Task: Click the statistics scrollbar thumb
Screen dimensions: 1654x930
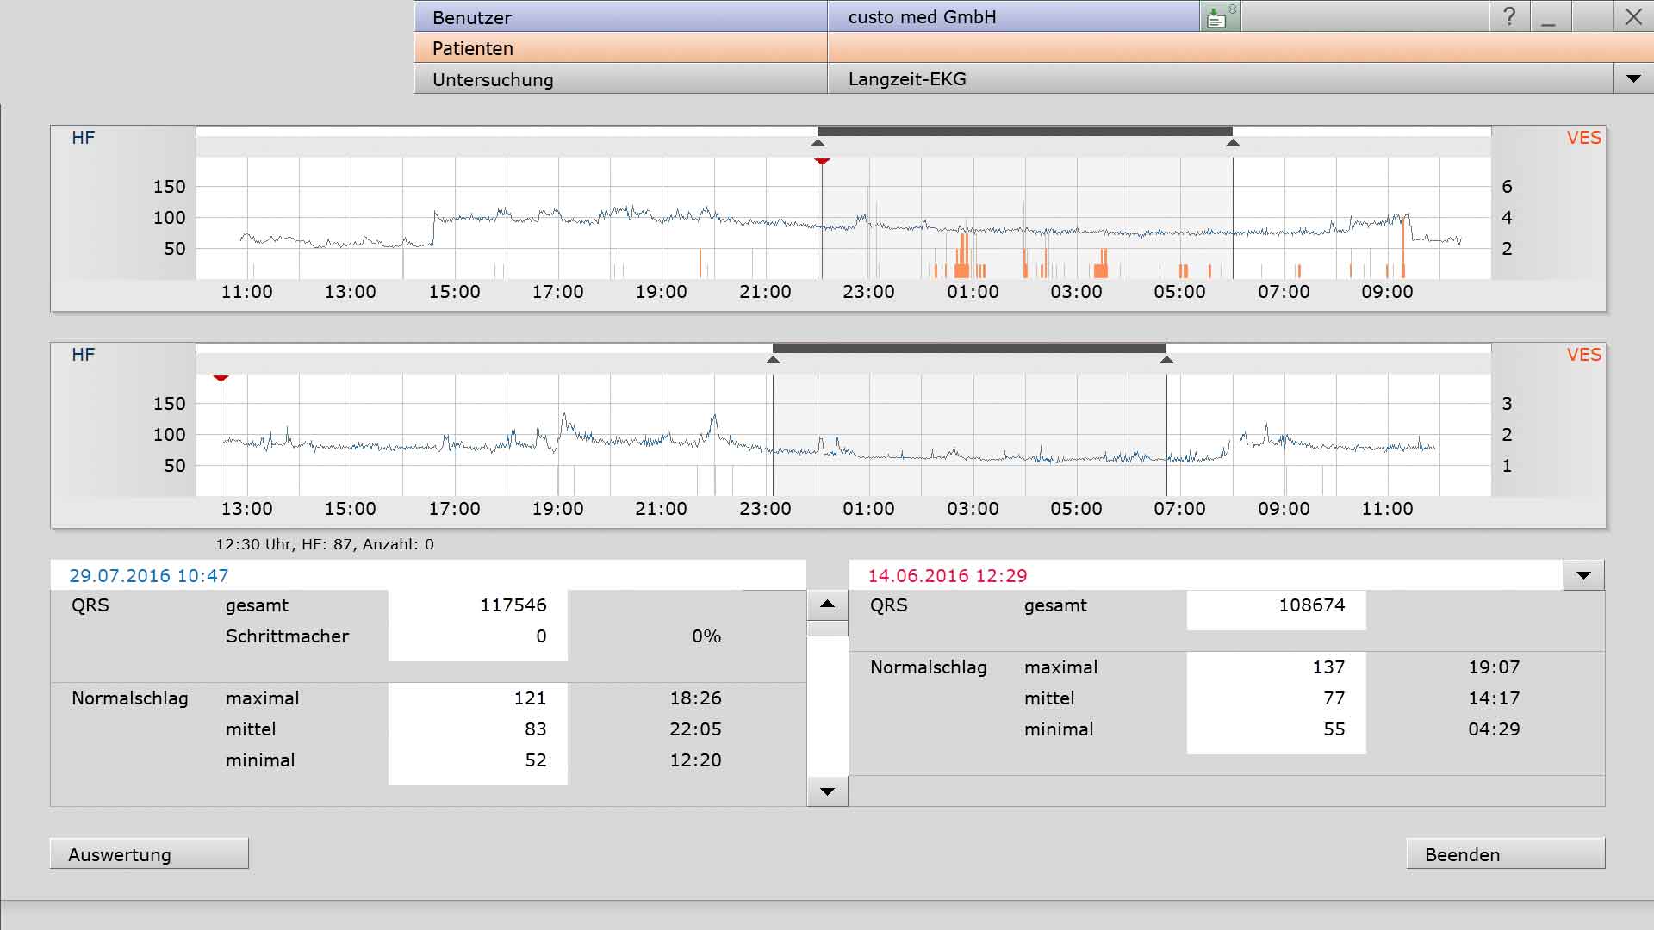Action: click(827, 628)
